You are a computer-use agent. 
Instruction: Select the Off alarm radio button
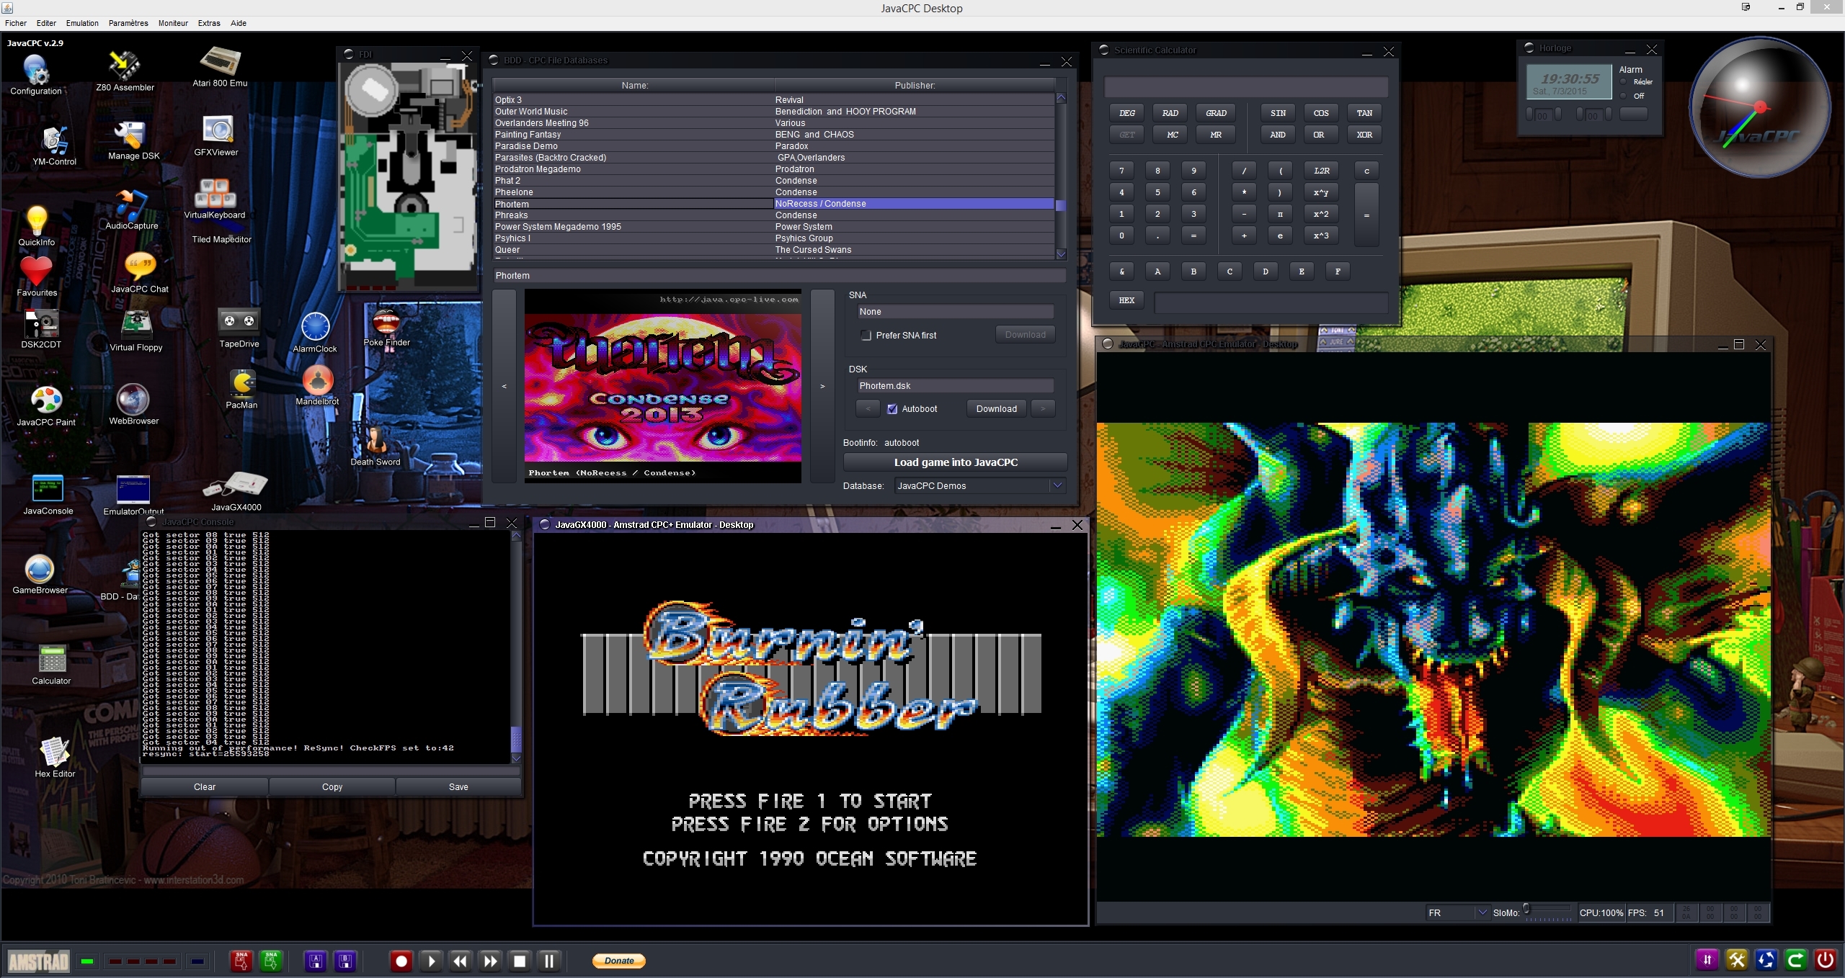(1624, 96)
